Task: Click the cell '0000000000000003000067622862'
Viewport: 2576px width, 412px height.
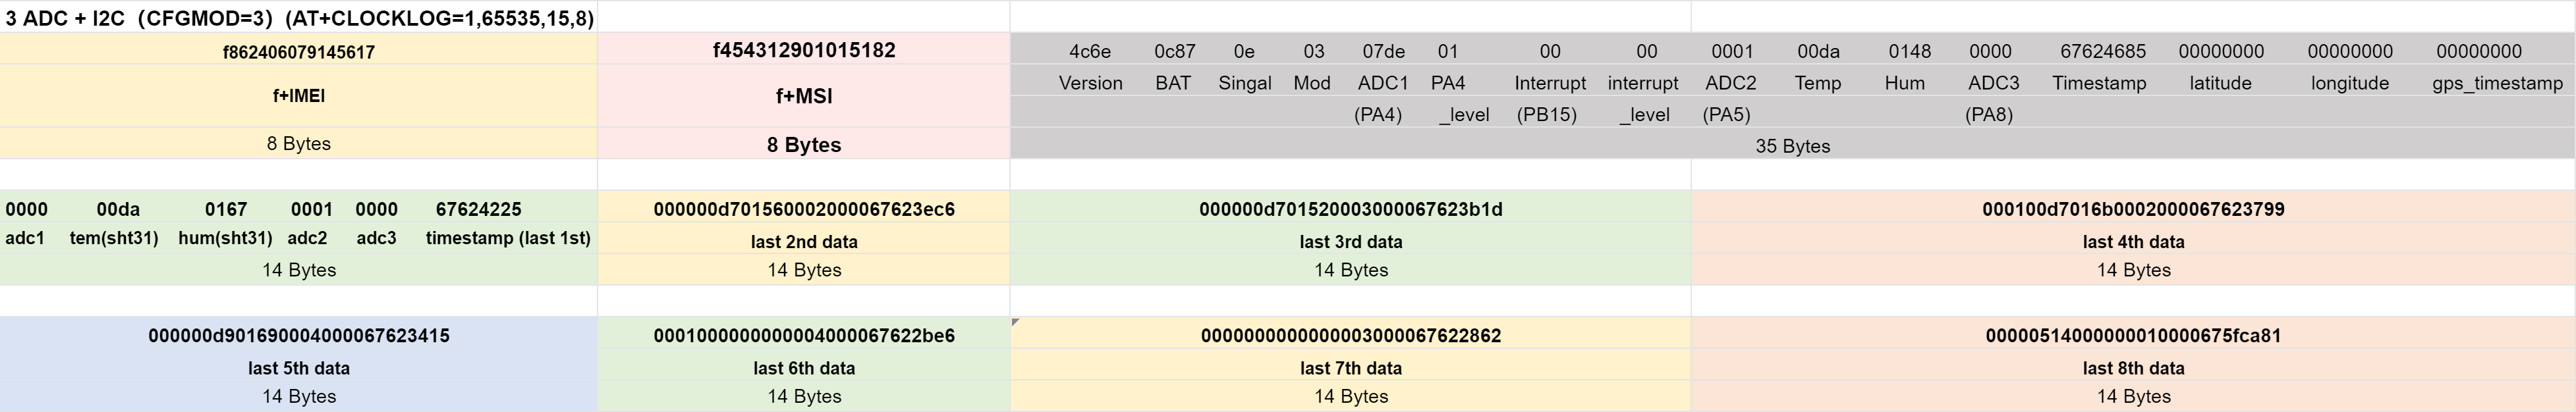Action: point(1351,335)
